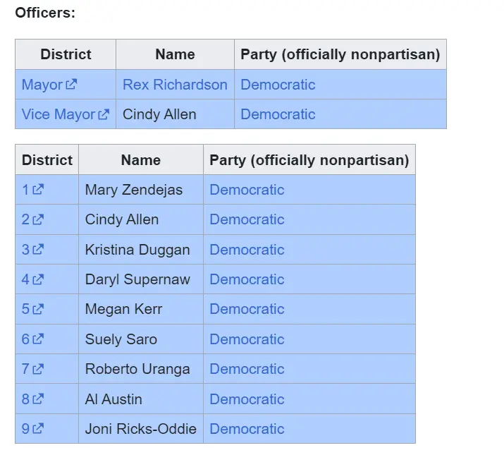Click Democratic link in Vice Mayor row

[278, 114]
